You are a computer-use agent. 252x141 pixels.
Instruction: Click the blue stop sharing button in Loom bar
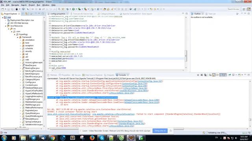[160, 130]
